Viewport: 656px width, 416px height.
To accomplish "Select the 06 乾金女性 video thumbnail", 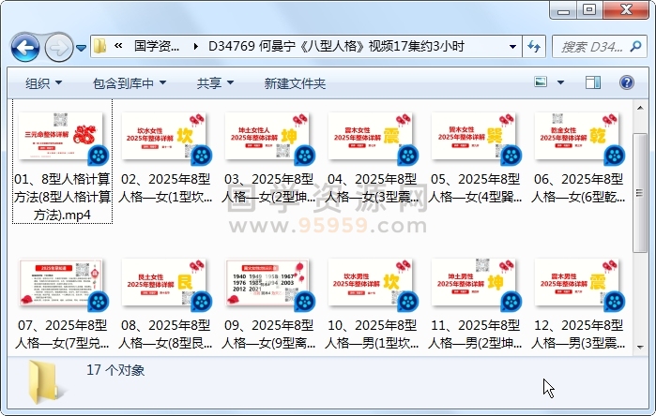I will pyautogui.click(x=578, y=136).
